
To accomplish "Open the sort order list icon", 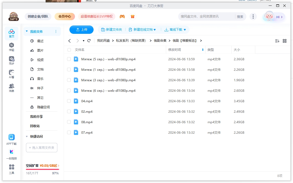I will click(x=277, y=41).
